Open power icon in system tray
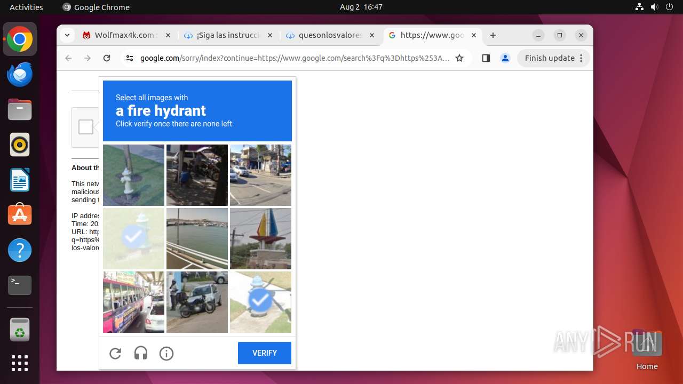Image resolution: width=683 pixels, height=384 pixels. [x=669, y=7]
